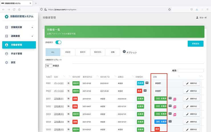Click the browser forward arrow
This screenshot has width=211, height=132.
pyautogui.click(x=9, y=9)
